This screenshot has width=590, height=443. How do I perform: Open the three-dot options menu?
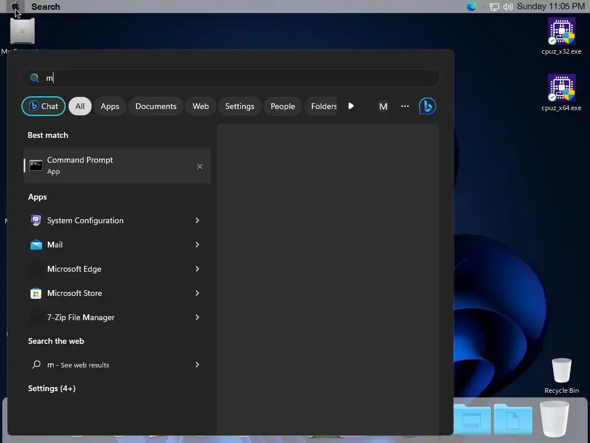point(405,106)
